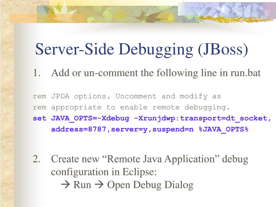Click the line "→ Run → Open Debug Dialog"
The image size is (276, 207).
(x=127, y=185)
